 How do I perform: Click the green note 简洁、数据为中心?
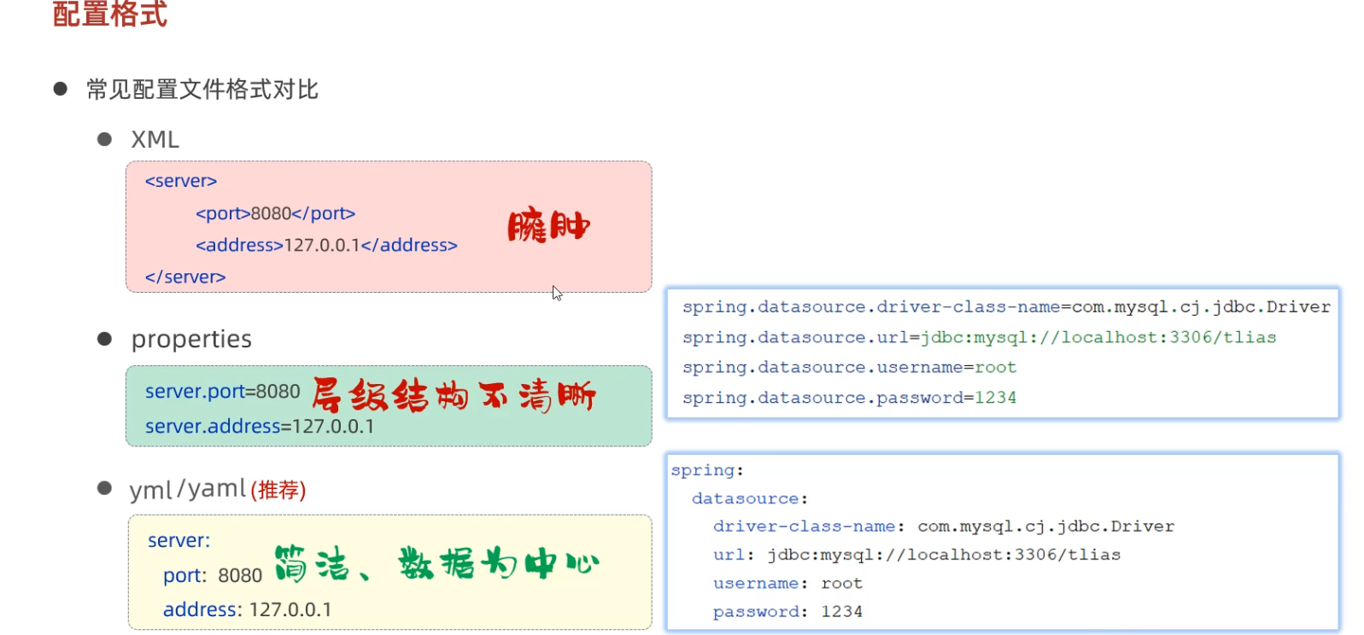436,563
